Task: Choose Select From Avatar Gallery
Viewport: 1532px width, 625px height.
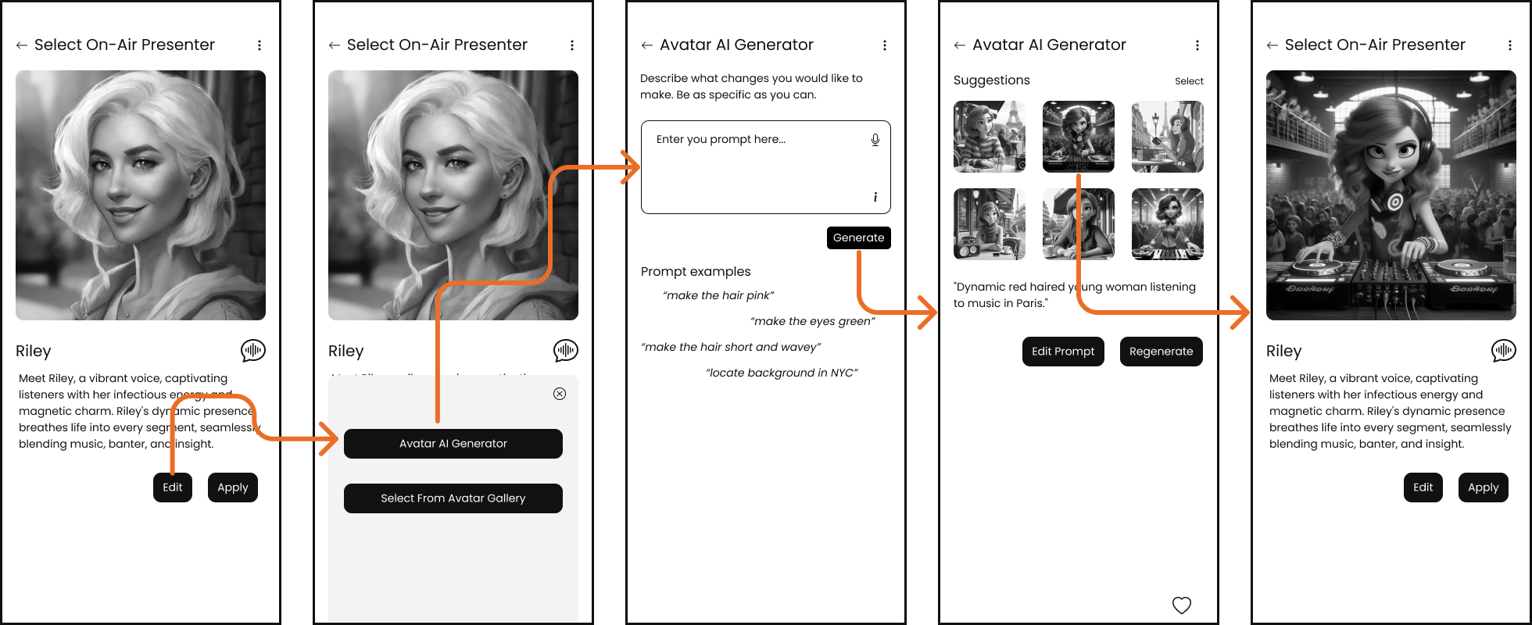Action: pyautogui.click(x=453, y=498)
